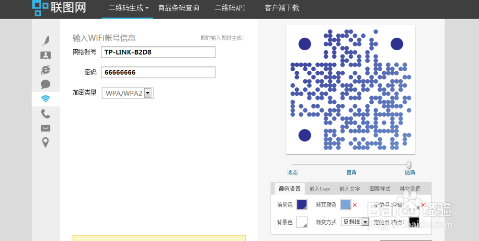Viewport: 479px width, 241px height.
Task: Open the 二维码API link
Action: pos(230,8)
